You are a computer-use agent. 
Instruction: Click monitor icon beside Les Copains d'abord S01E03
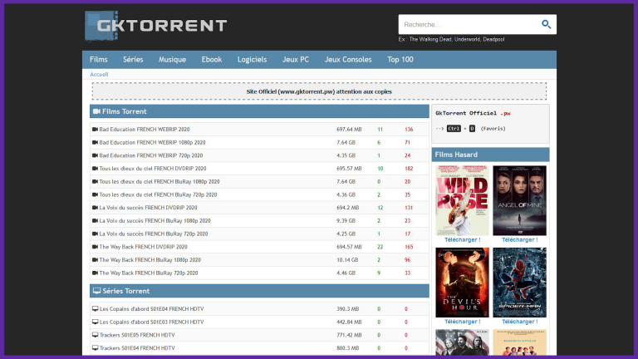(x=96, y=322)
